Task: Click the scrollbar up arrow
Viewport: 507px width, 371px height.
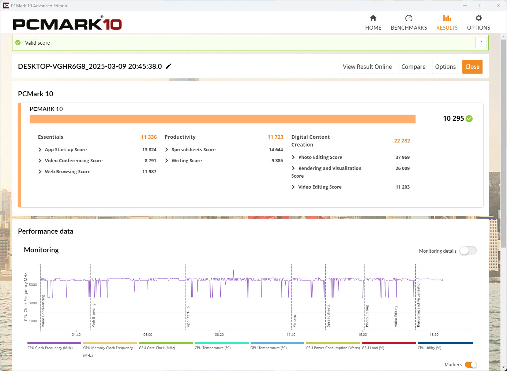Action: (504, 37)
